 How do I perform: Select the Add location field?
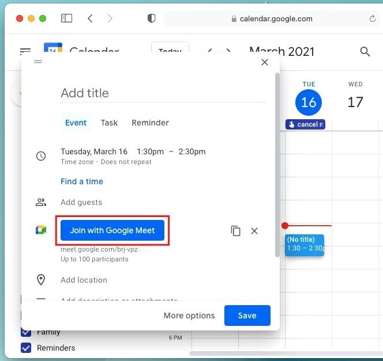click(84, 280)
